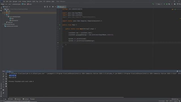This screenshot has height=102, width=181.
Task: Expand the .idea folder
Action: (5, 11)
